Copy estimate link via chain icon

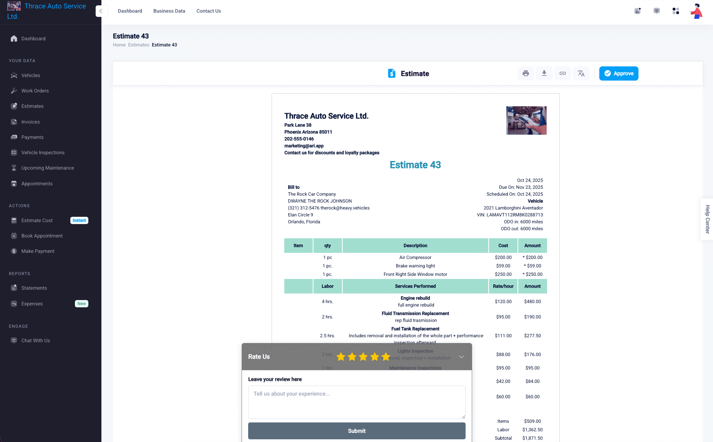click(562, 73)
